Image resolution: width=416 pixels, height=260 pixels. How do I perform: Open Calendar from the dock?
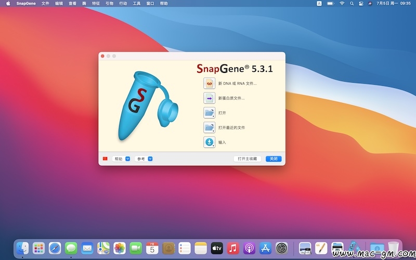pyautogui.click(x=152, y=249)
